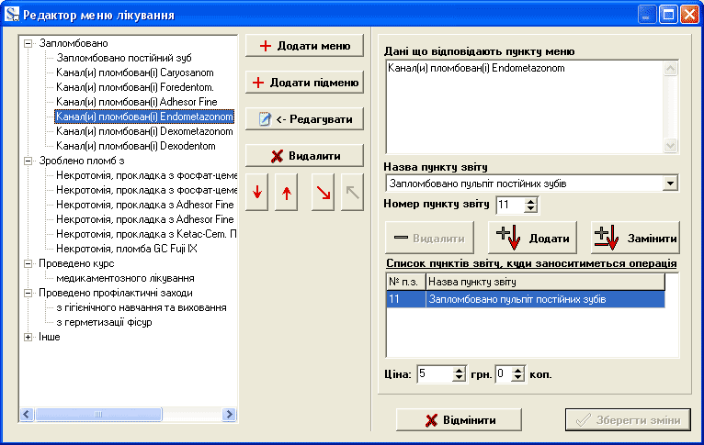The image size is (704, 445).
Task: Click the tree horizontal scrollbar thumb
Action: point(98,414)
